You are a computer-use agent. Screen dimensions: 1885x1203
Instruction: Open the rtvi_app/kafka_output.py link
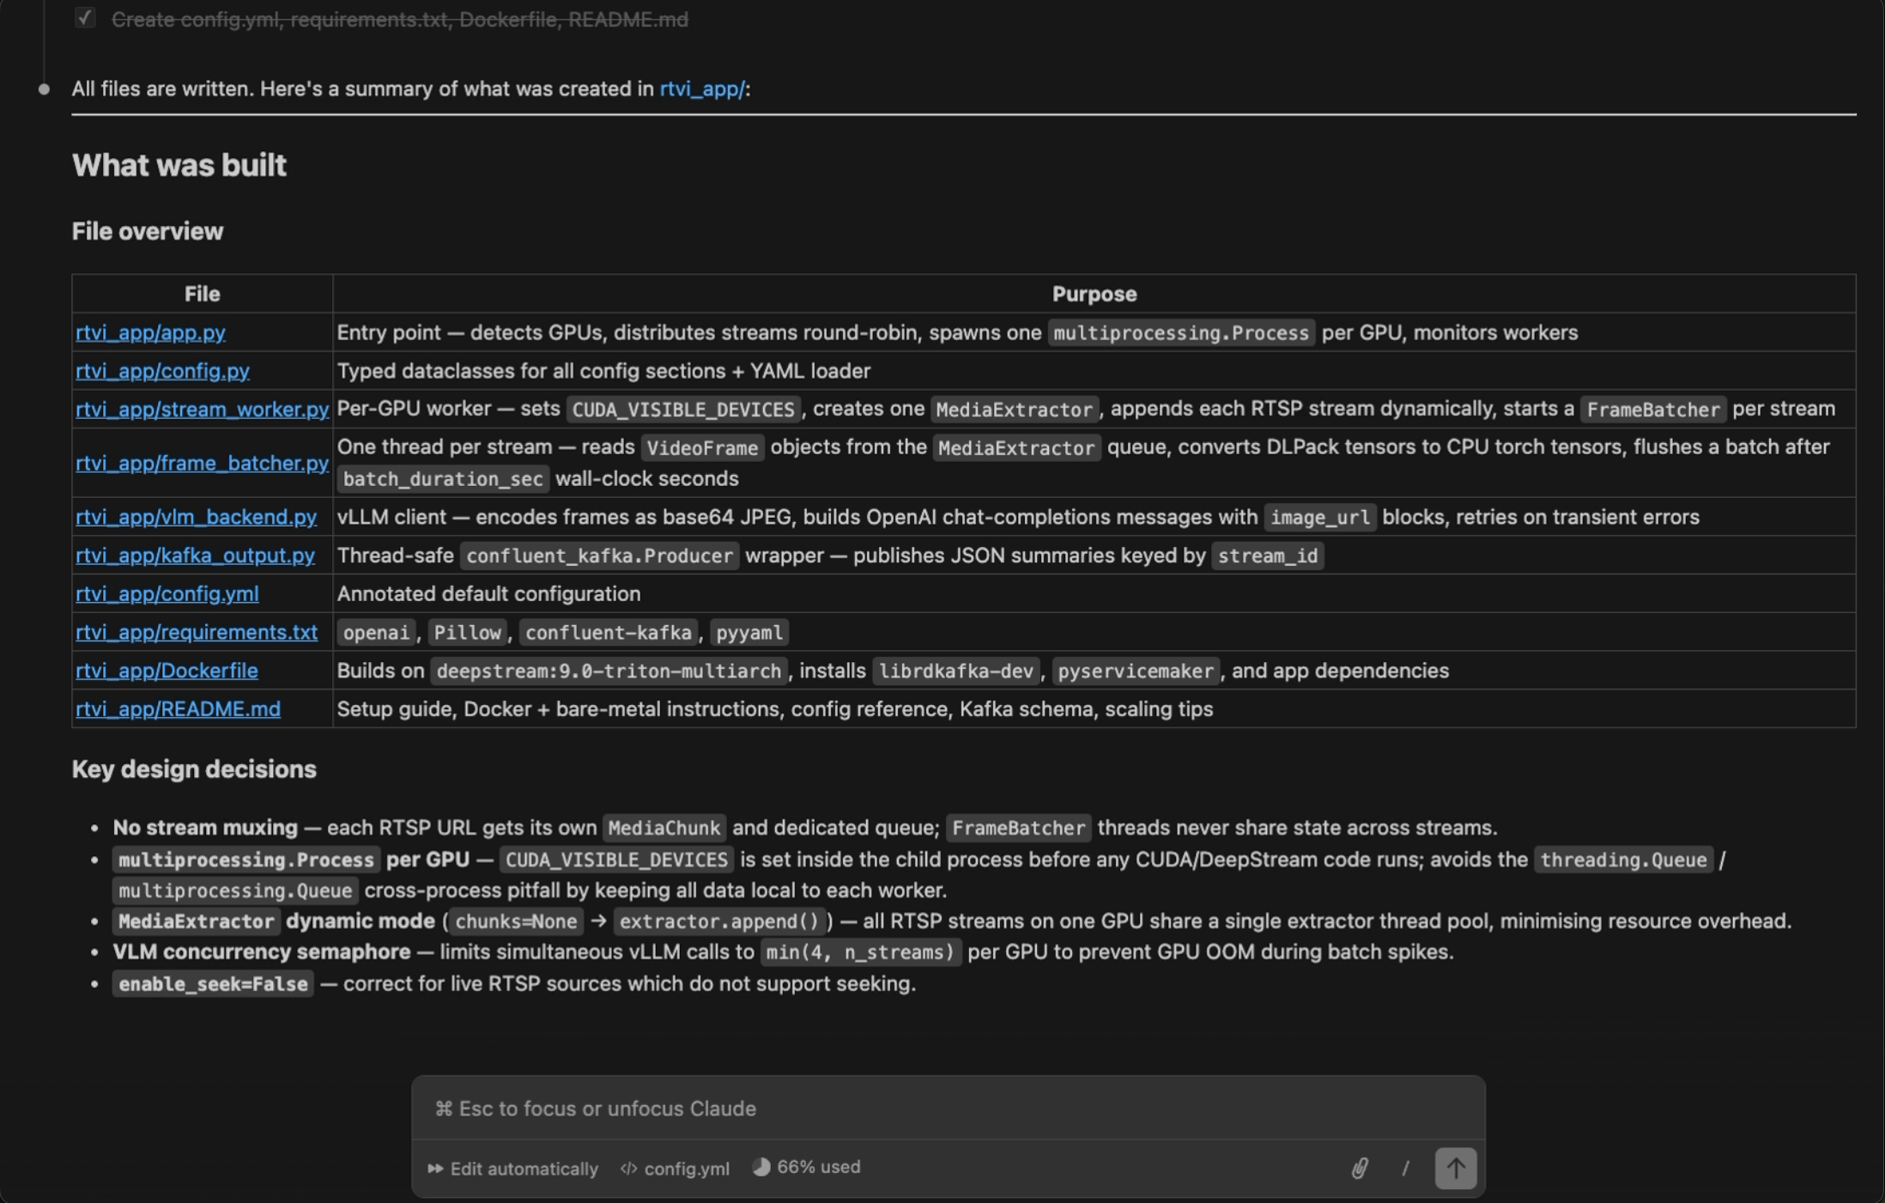(195, 556)
